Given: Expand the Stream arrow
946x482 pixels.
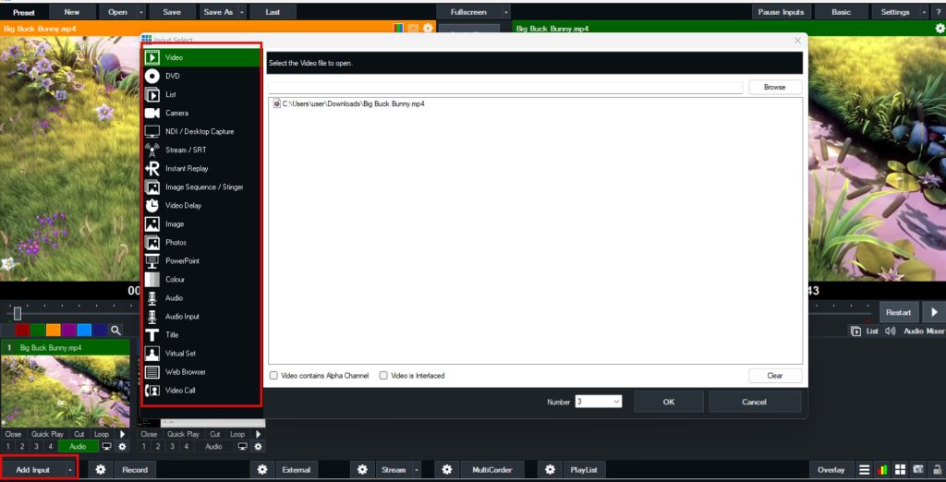Looking at the screenshot, I should [x=416, y=469].
